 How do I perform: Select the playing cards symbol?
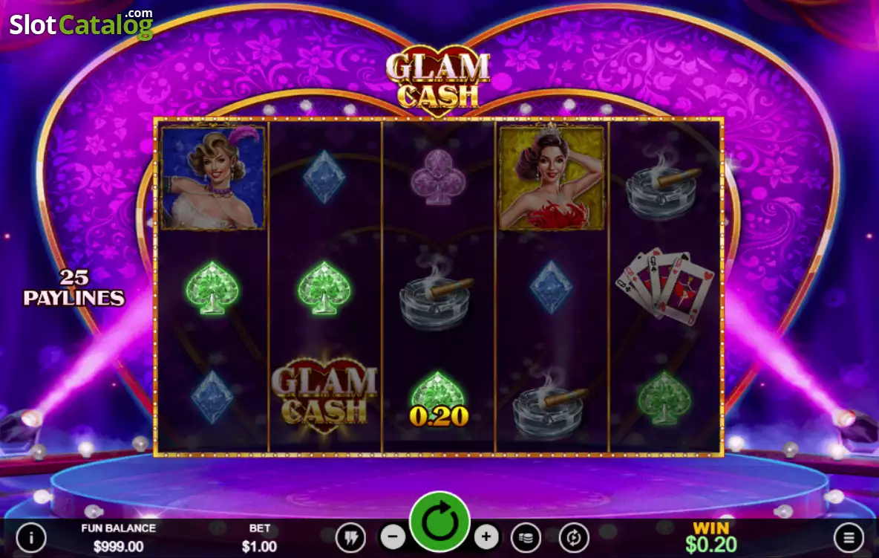coord(664,285)
